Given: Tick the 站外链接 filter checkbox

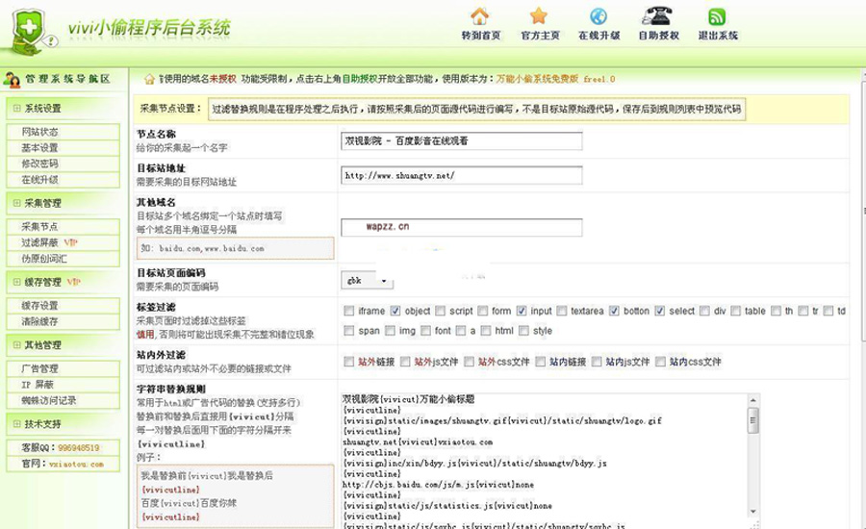Looking at the screenshot, I should tap(349, 362).
